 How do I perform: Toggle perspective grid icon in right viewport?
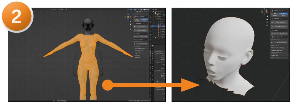pos(267,25)
